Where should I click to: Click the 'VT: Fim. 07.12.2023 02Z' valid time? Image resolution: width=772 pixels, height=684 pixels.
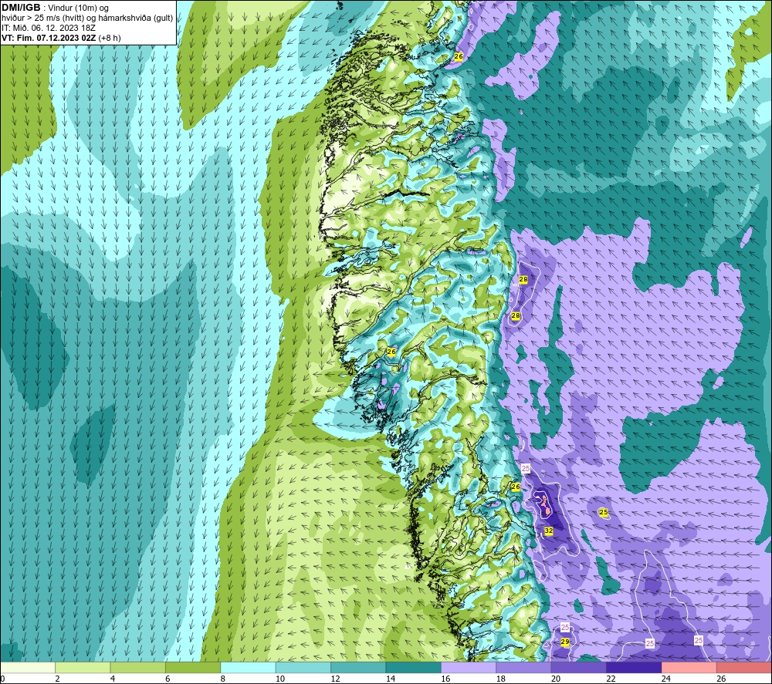[x=49, y=38]
